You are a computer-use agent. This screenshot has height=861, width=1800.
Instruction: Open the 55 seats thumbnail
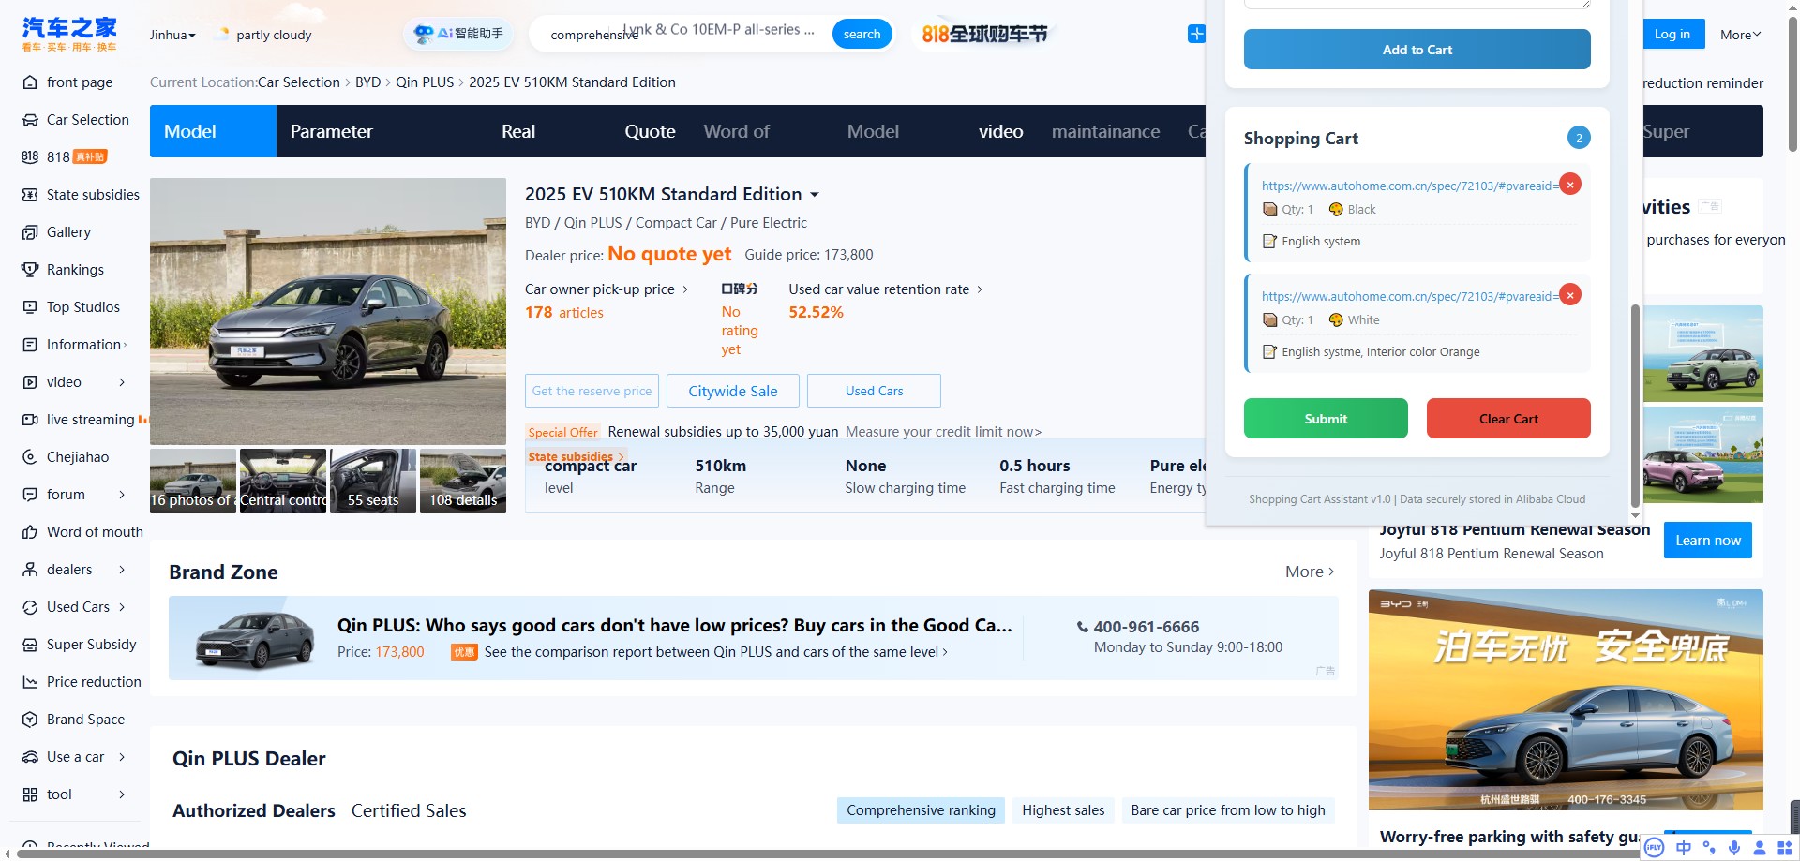[x=373, y=481]
